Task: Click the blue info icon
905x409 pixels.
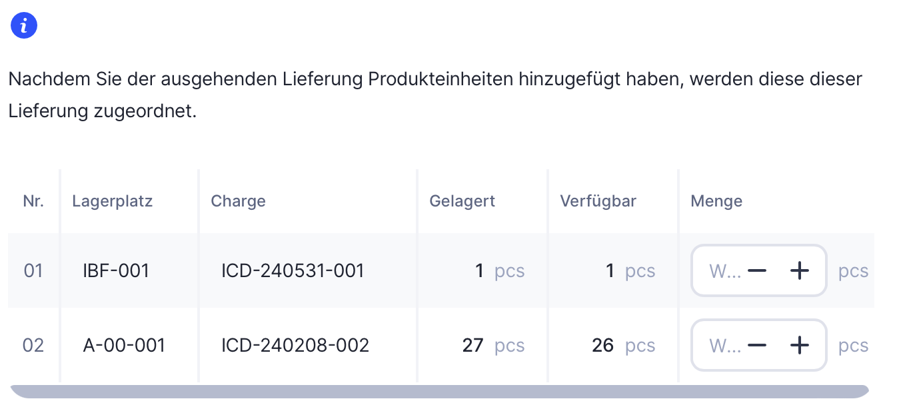Action: (x=23, y=26)
